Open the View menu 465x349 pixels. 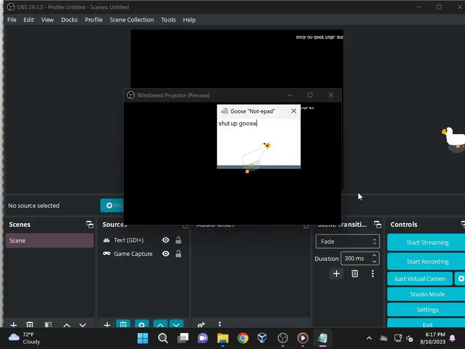(x=47, y=20)
